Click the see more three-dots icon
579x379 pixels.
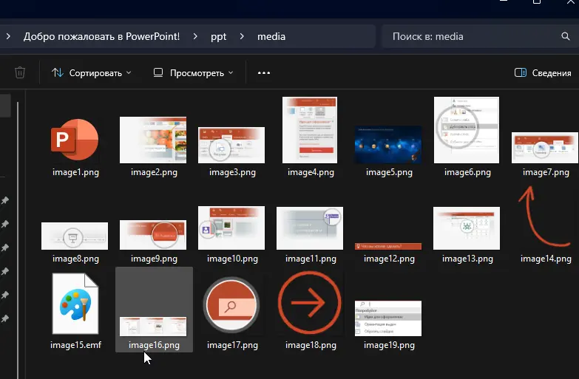(263, 73)
